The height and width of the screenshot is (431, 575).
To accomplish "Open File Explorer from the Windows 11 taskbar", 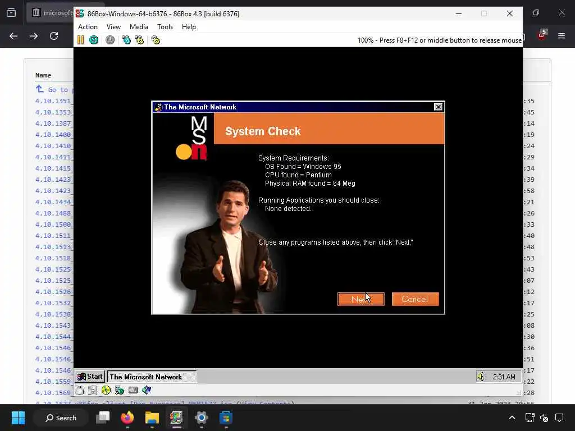I will tap(152, 418).
